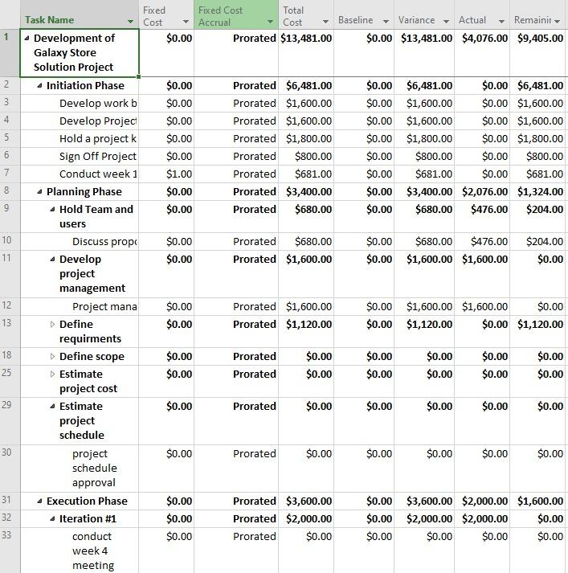Image resolution: width=568 pixels, height=573 pixels.
Task: Select the $800.00 variance cell for Sign Off Project
Action: pyautogui.click(x=424, y=157)
